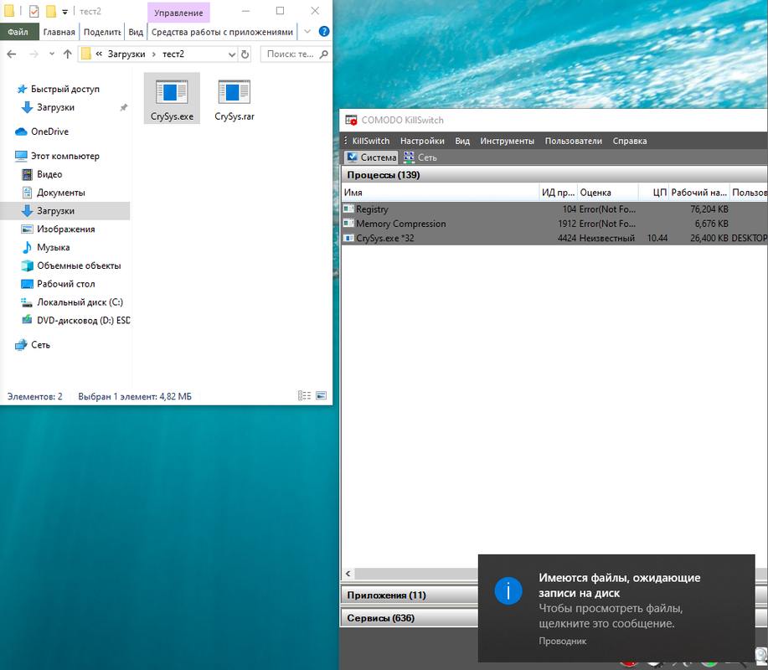Viewport: 768px width, 670px height.
Task: Click 'тест2' in the address breadcrumb
Action: coord(173,54)
